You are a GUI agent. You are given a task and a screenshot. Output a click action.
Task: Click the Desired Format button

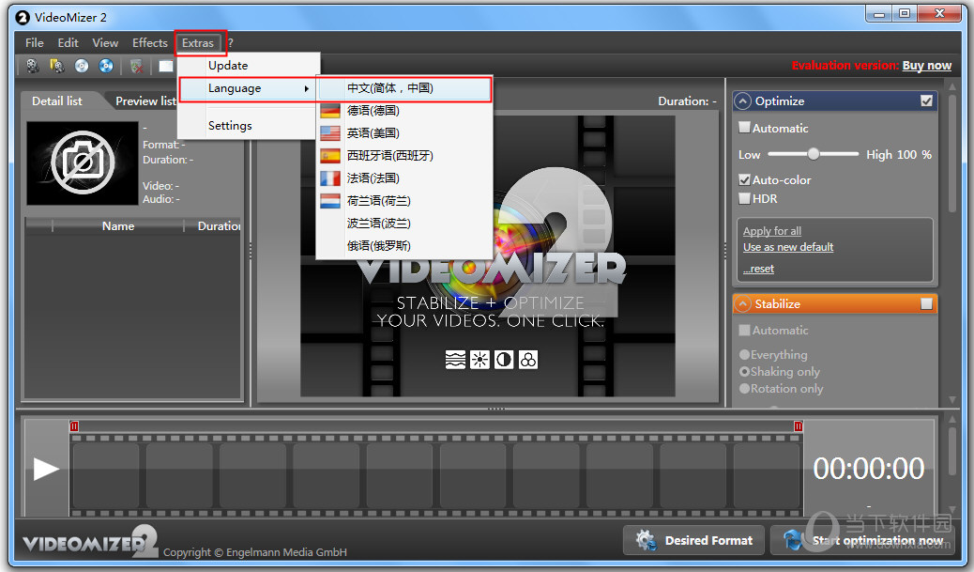click(x=694, y=540)
